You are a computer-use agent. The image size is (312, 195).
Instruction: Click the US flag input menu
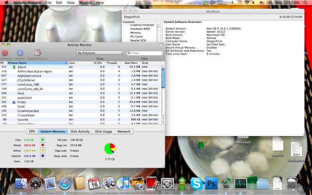[262, 2]
